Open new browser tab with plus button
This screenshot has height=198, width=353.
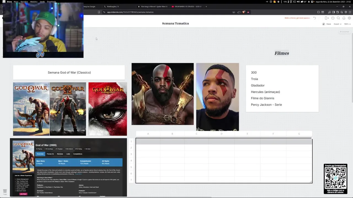[x=206, y=6]
